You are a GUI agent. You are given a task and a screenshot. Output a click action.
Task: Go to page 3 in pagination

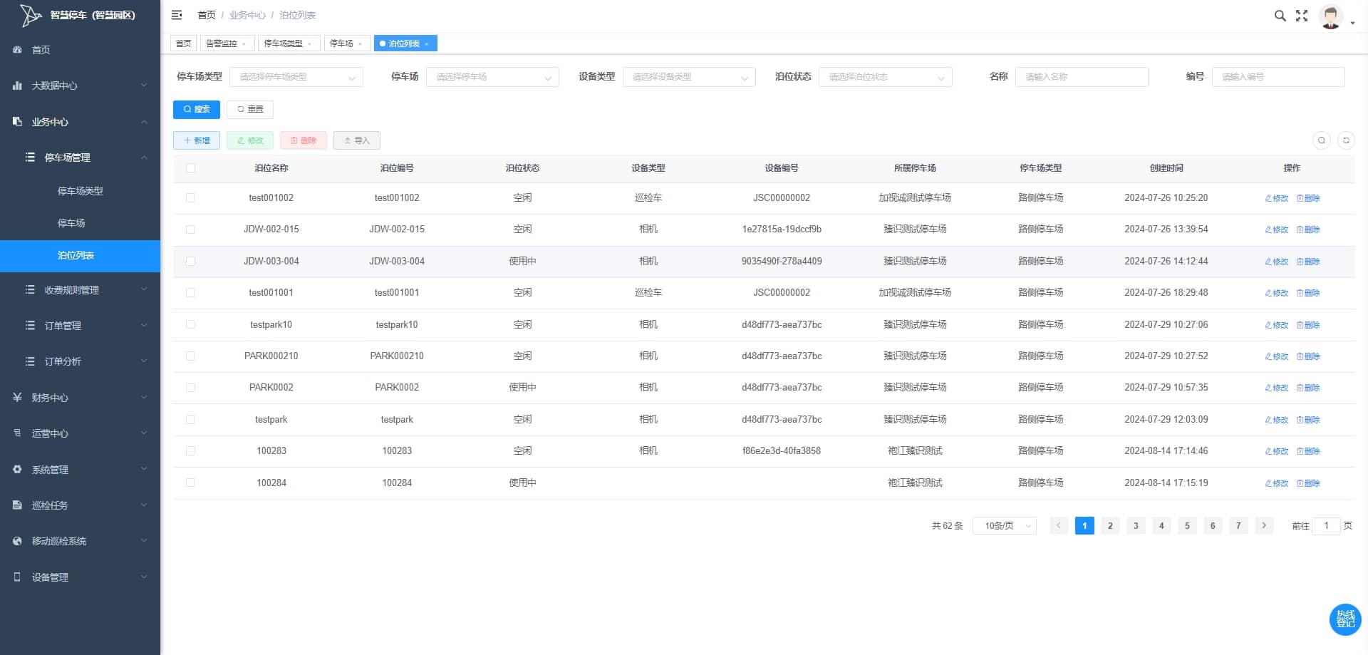click(1136, 526)
